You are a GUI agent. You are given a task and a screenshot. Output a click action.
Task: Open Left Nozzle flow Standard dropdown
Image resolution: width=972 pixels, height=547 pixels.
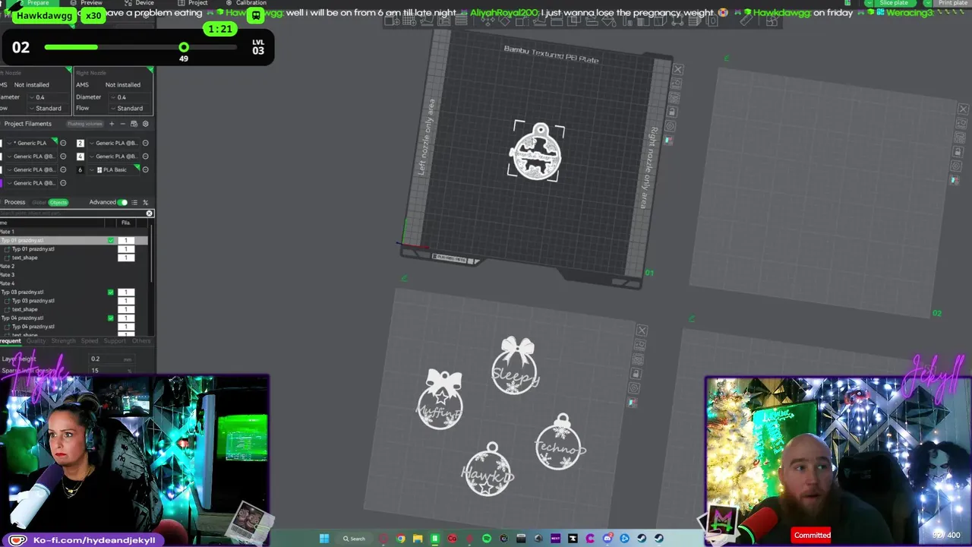tap(49, 108)
